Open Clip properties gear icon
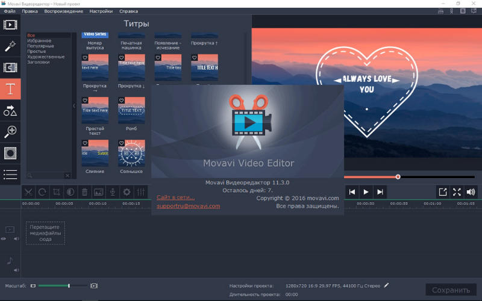The height and width of the screenshot is (301, 482). 127,192
